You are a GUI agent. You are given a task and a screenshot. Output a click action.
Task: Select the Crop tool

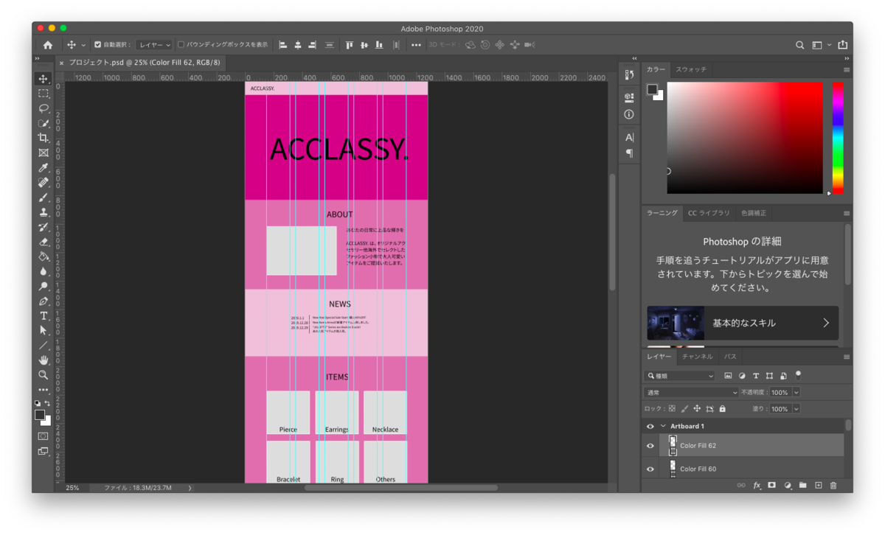(44, 138)
